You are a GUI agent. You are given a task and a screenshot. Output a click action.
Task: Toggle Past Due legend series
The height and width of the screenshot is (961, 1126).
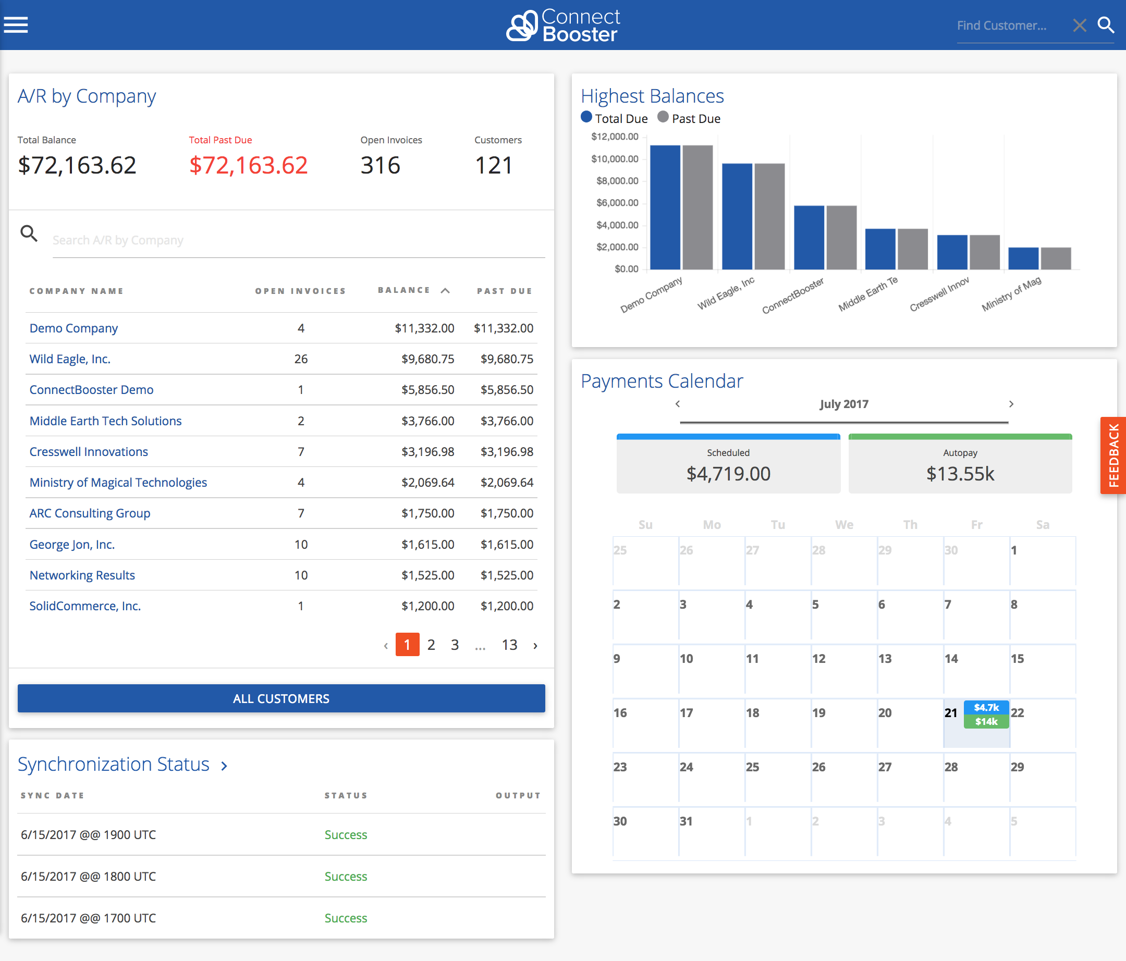coord(689,118)
